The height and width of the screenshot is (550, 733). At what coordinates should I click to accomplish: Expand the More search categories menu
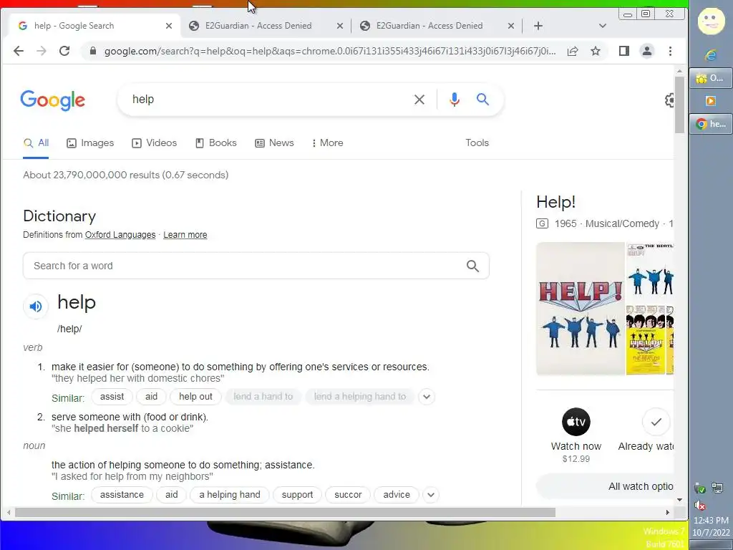[x=327, y=143]
